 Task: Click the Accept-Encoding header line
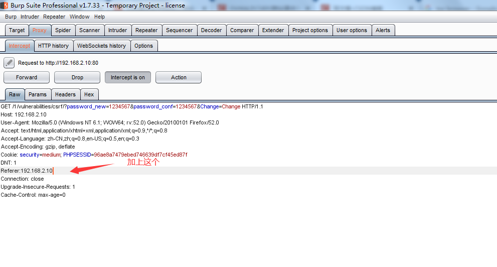pos(38,147)
